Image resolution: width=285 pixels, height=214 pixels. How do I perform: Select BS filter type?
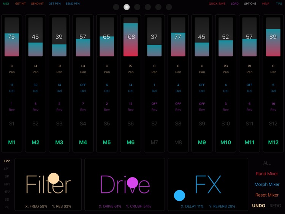[x=7, y=200]
